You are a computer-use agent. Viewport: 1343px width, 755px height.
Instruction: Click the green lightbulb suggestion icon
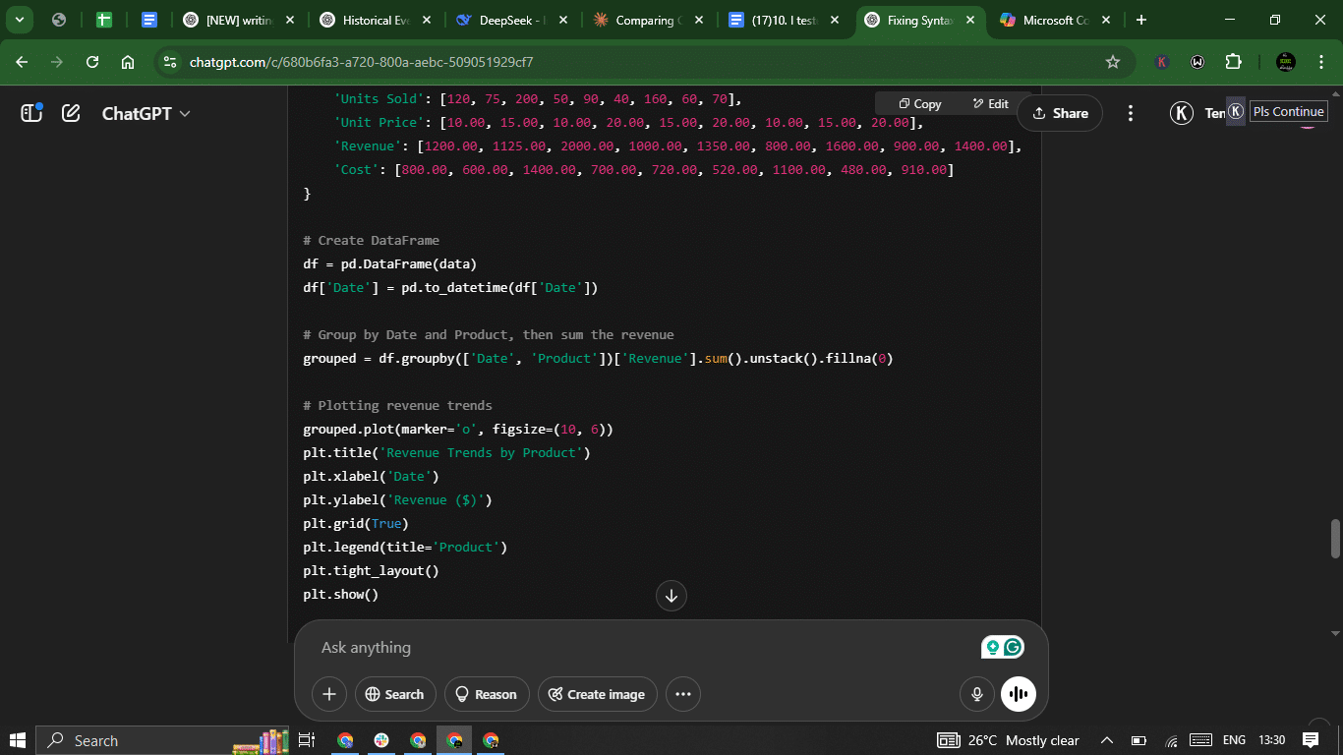click(993, 647)
